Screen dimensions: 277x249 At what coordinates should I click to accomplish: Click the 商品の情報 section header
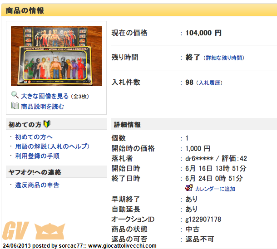point(25,10)
